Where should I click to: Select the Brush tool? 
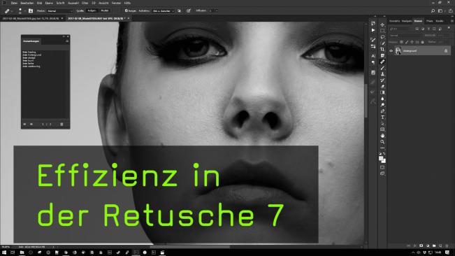(x=382, y=68)
